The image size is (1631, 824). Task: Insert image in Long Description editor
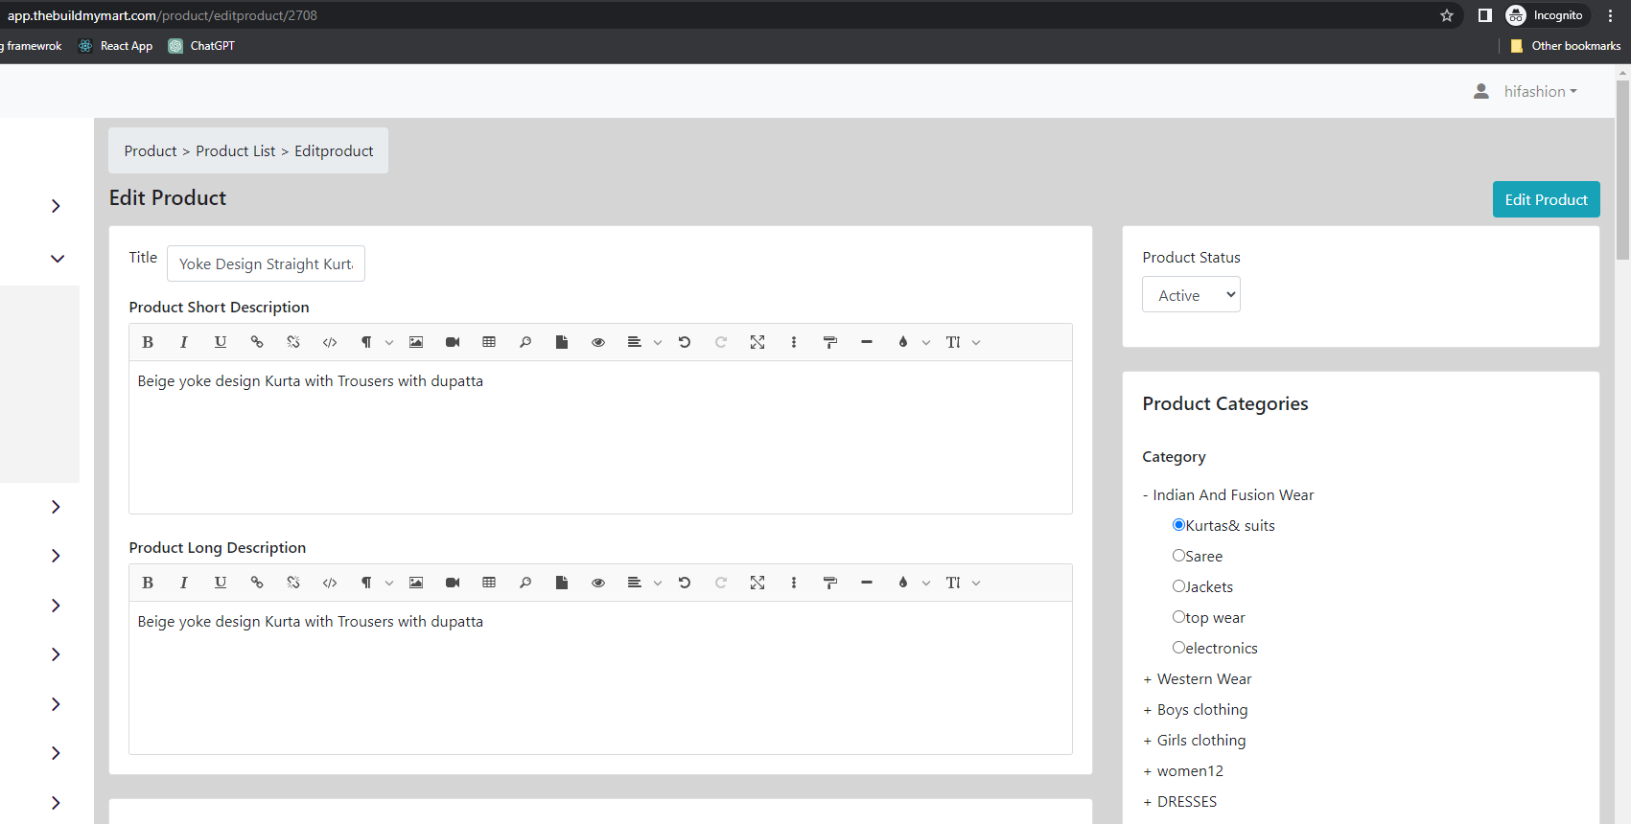click(x=416, y=583)
